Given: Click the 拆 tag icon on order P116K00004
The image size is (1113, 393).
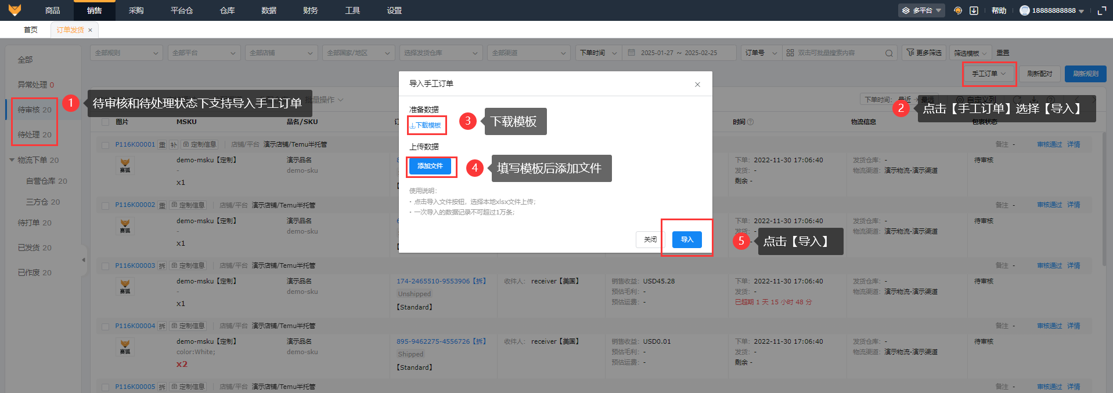Looking at the screenshot, I should click(162, 326).
